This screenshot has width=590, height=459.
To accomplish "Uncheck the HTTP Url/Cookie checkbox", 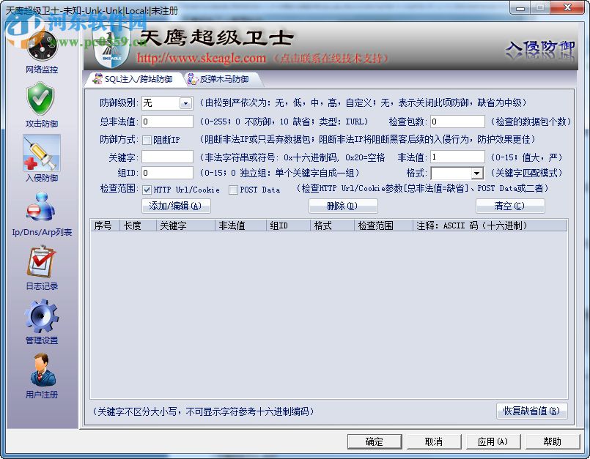I will (148, 189).
